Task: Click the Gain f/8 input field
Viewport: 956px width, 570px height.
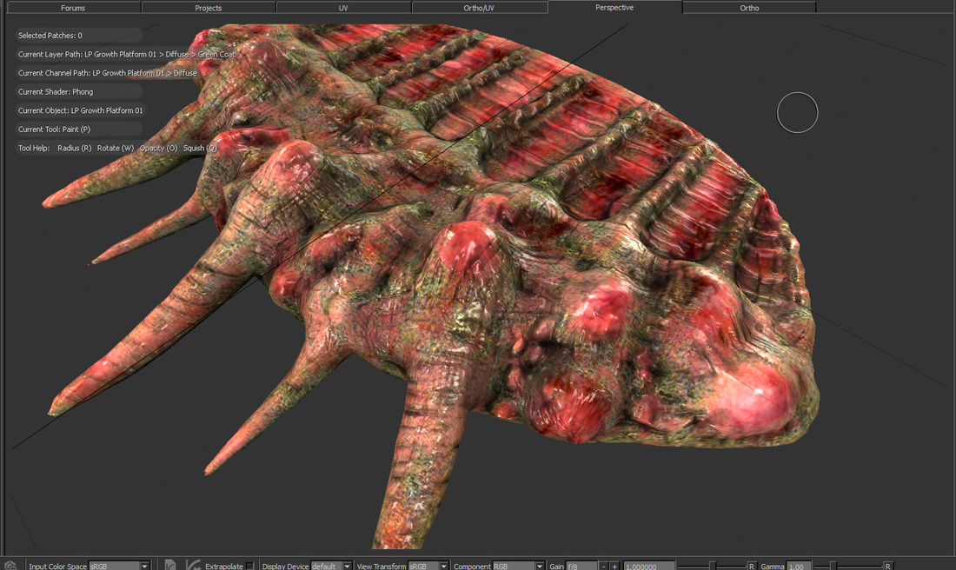Action: (581, 567)
